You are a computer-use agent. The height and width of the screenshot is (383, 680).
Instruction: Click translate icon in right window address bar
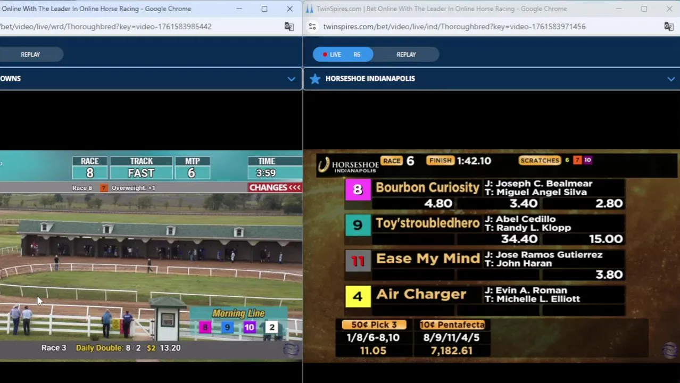(669, 27)
